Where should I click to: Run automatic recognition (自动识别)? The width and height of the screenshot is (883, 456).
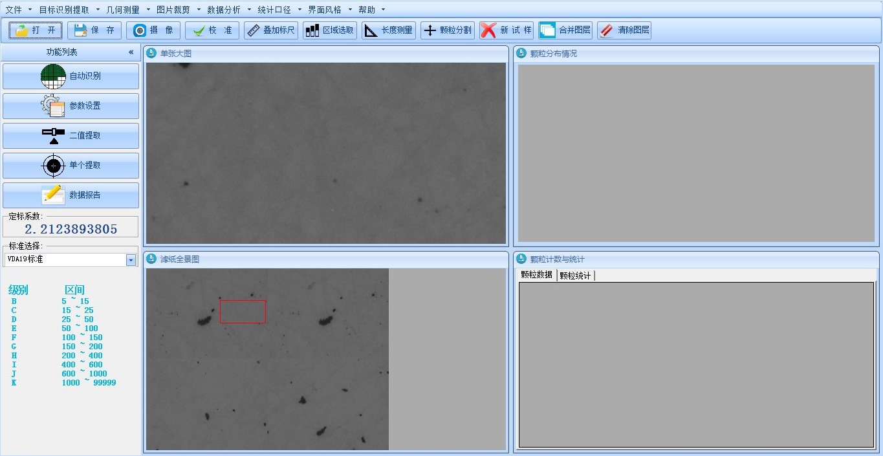pyautogui.click(x=71, y=76)
